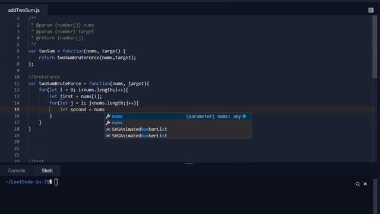The height and width of the screenshot is (214, 380).
Task: Click the layout toggle icon at top right
Action: coord(370,10)
